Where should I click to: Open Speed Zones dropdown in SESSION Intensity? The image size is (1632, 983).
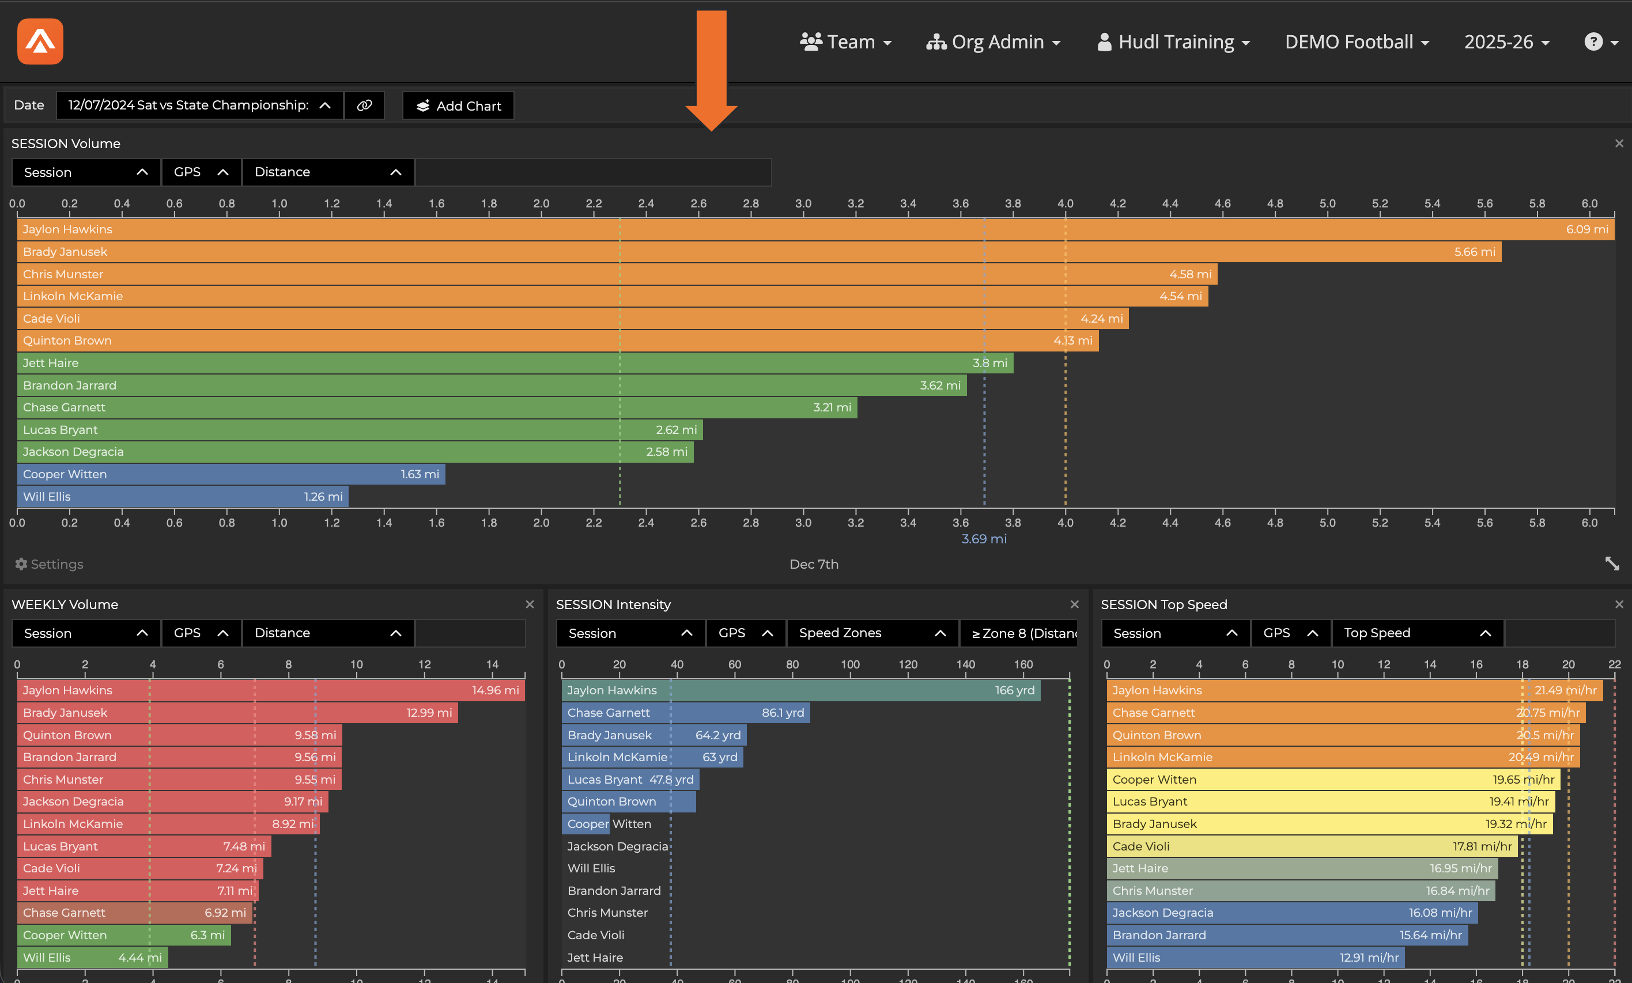pyautogui.click(x=872, y=633)
